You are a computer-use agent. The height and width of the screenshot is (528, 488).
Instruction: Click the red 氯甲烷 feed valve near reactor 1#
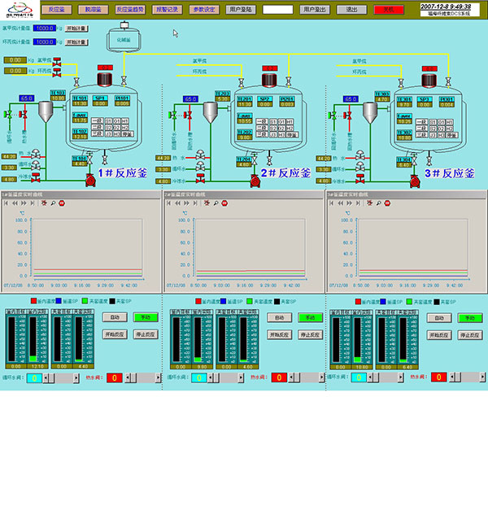pos(57,62)
